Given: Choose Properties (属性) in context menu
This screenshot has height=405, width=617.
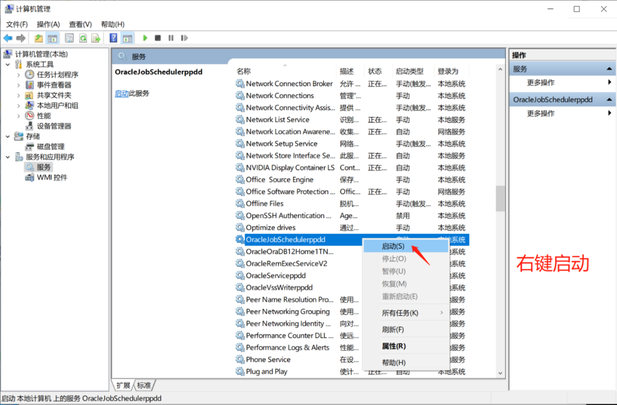Looking at the screenshot, I should coord(406,346).
